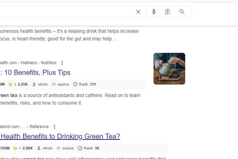
Task: Open the three-dot menu beside Wellness › Nutrition
Action: coord(62,63)
